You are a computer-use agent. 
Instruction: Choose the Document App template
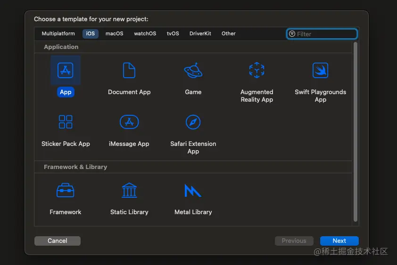click(129, 71)
